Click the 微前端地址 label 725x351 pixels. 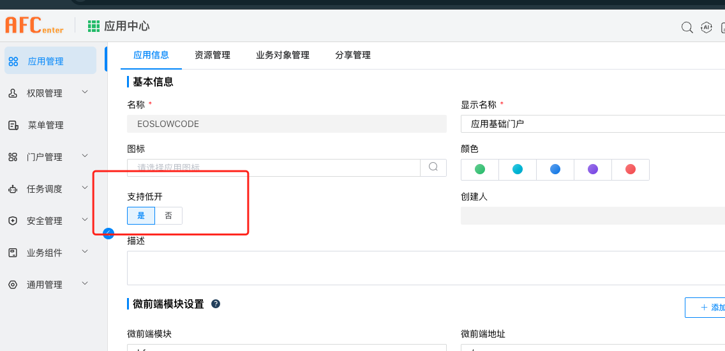(482, 333)
